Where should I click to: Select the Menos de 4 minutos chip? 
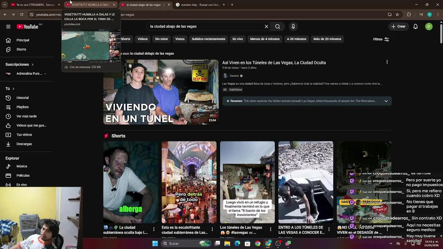[265, 39]
